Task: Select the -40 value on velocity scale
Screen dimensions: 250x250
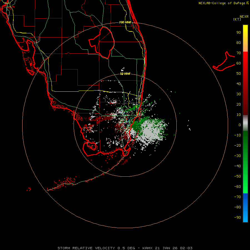Action: click(237, 166)
